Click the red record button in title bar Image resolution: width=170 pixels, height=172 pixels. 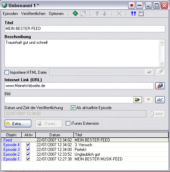pos(132,5)
